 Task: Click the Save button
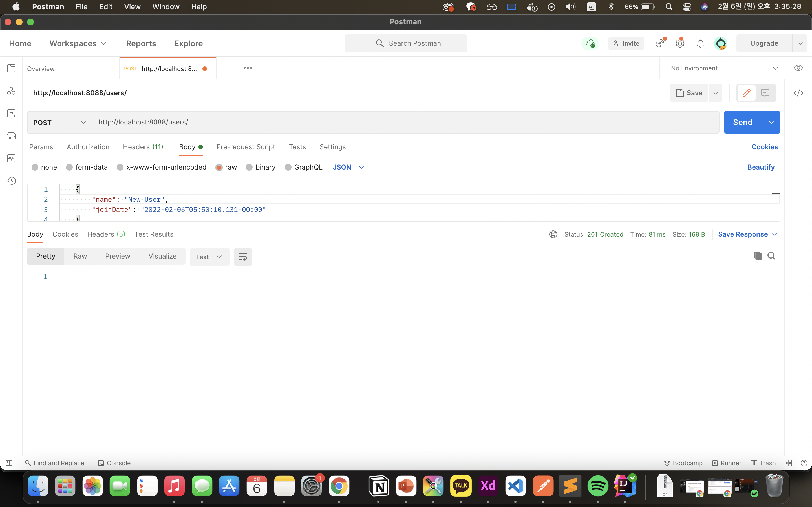689,93
